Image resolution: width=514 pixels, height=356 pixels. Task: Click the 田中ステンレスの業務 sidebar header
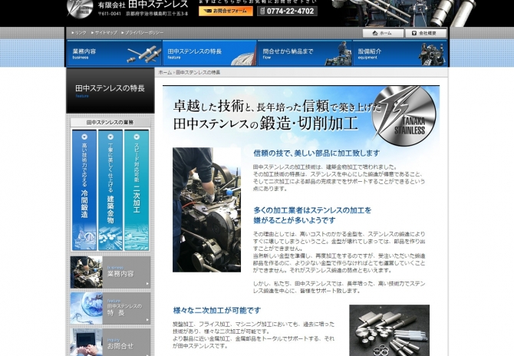coord(110,122)
